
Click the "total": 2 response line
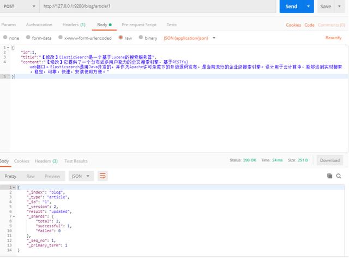click(48, 221)
